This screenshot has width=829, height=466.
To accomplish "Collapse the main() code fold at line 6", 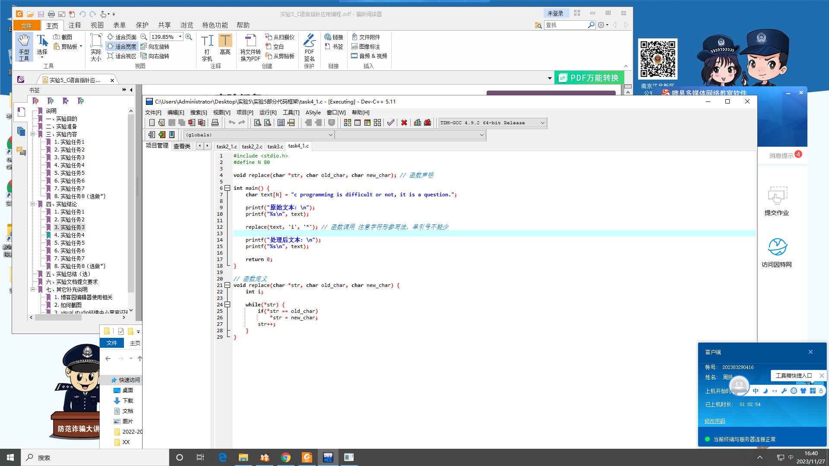I will pos(228,188).
